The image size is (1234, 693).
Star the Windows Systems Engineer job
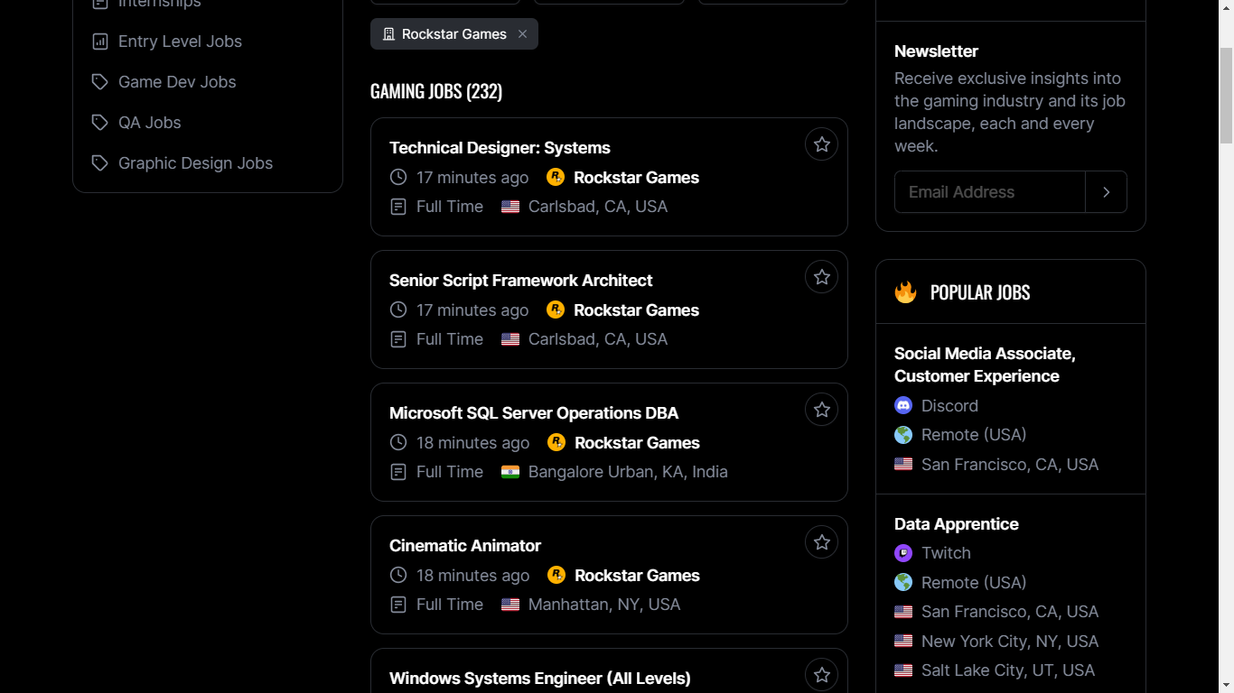[x=821, y=675]
